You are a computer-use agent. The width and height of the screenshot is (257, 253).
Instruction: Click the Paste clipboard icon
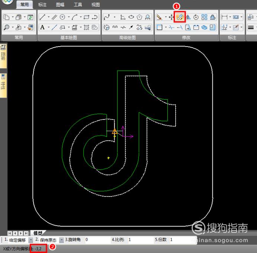pos(19,17)
